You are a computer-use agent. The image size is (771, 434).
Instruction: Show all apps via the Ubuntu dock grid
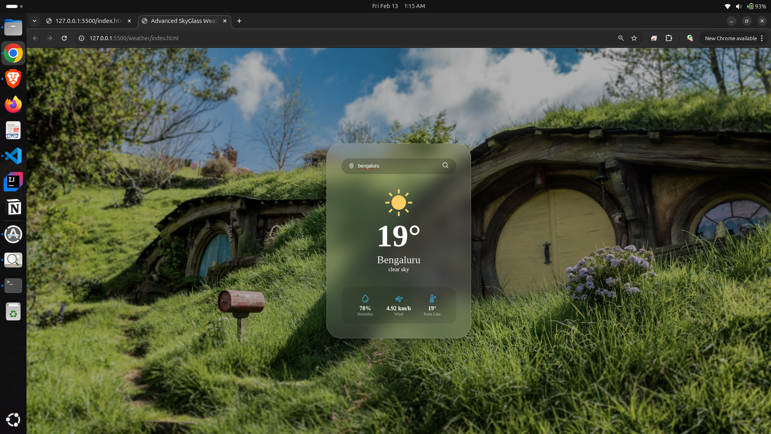13,420
